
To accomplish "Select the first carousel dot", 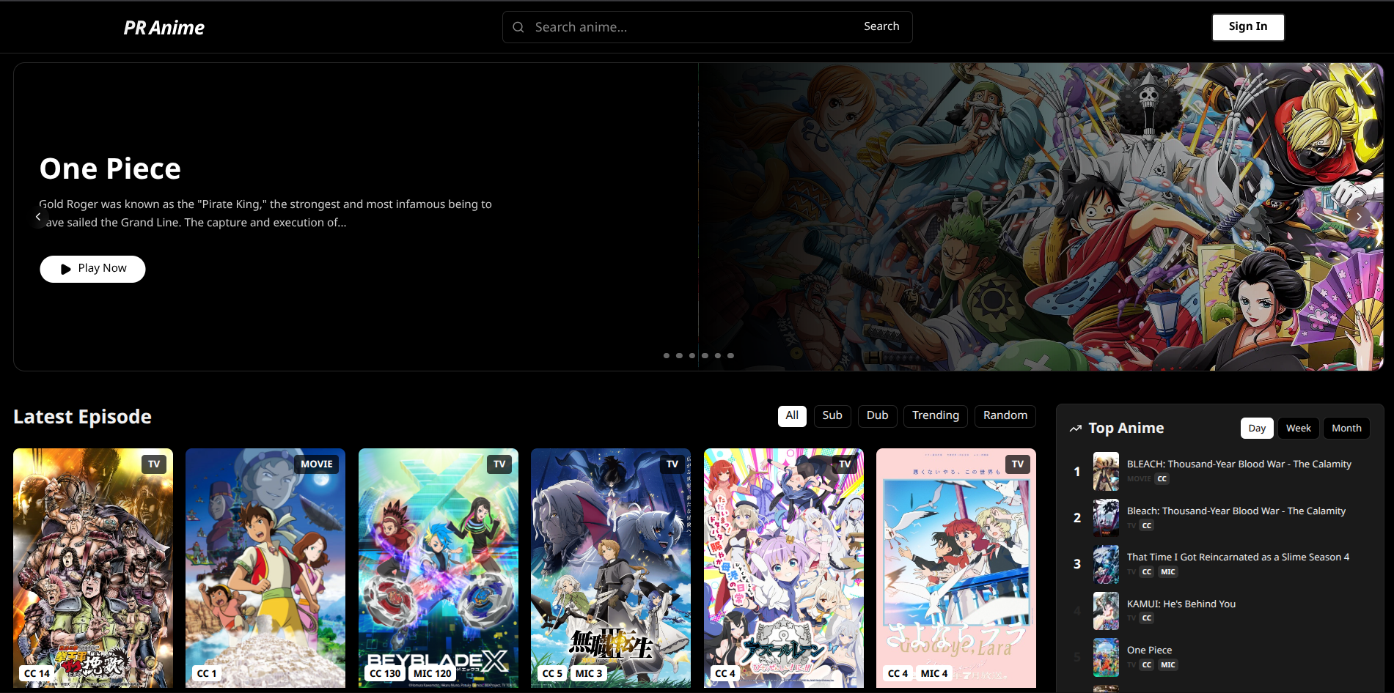I will (x=667, y=355).
